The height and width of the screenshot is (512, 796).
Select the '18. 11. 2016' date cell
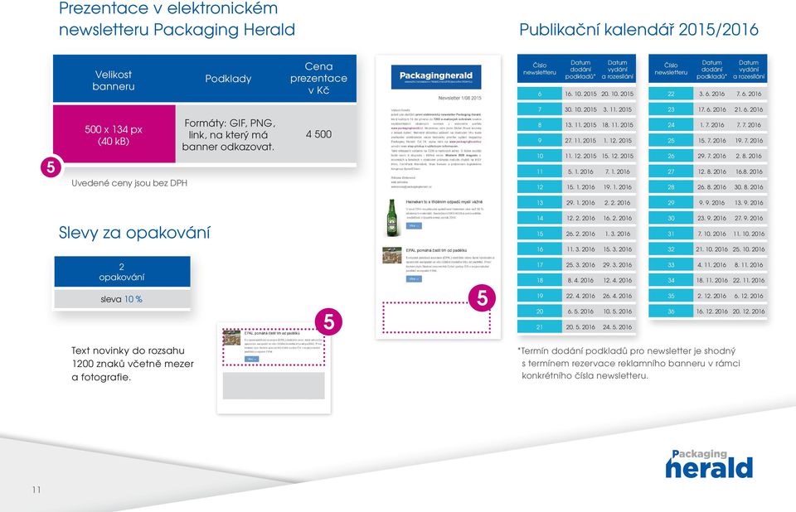[x=711, y=281]
